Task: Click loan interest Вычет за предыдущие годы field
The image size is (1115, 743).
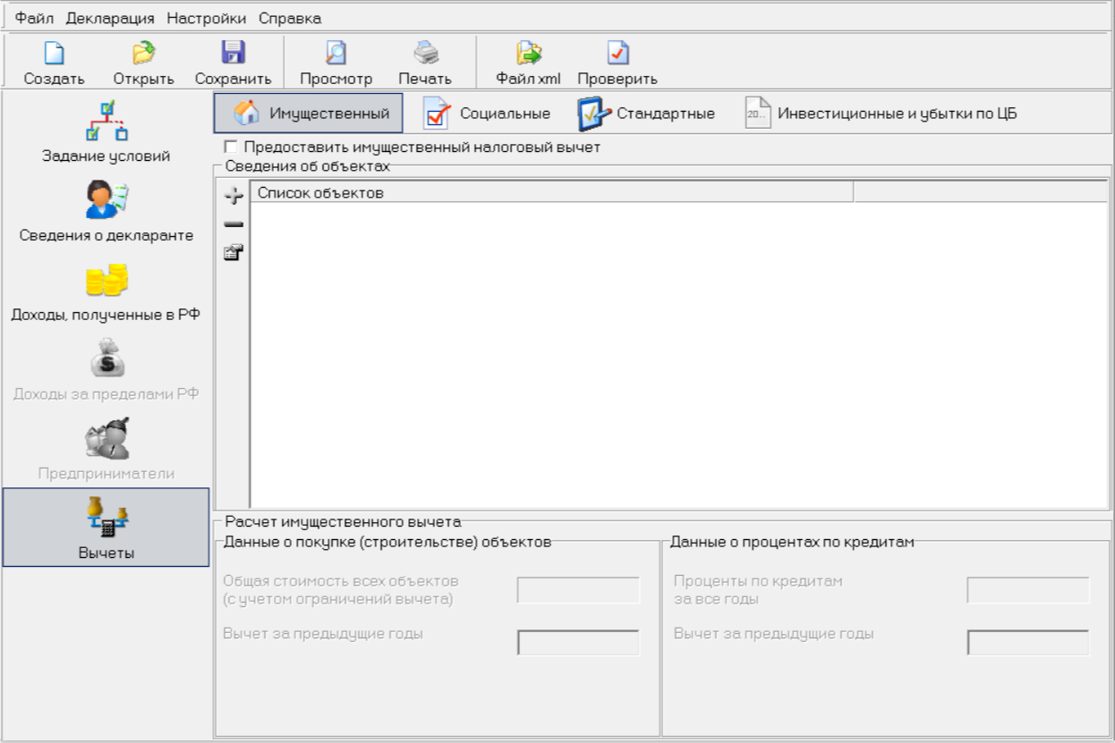Action: tap(1029, 643)
